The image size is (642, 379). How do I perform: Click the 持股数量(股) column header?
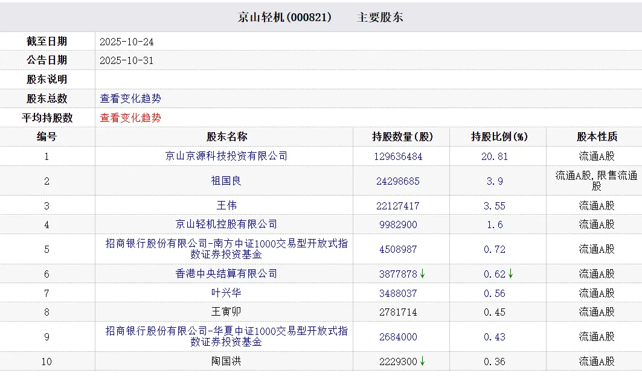[x=402, y=137]
